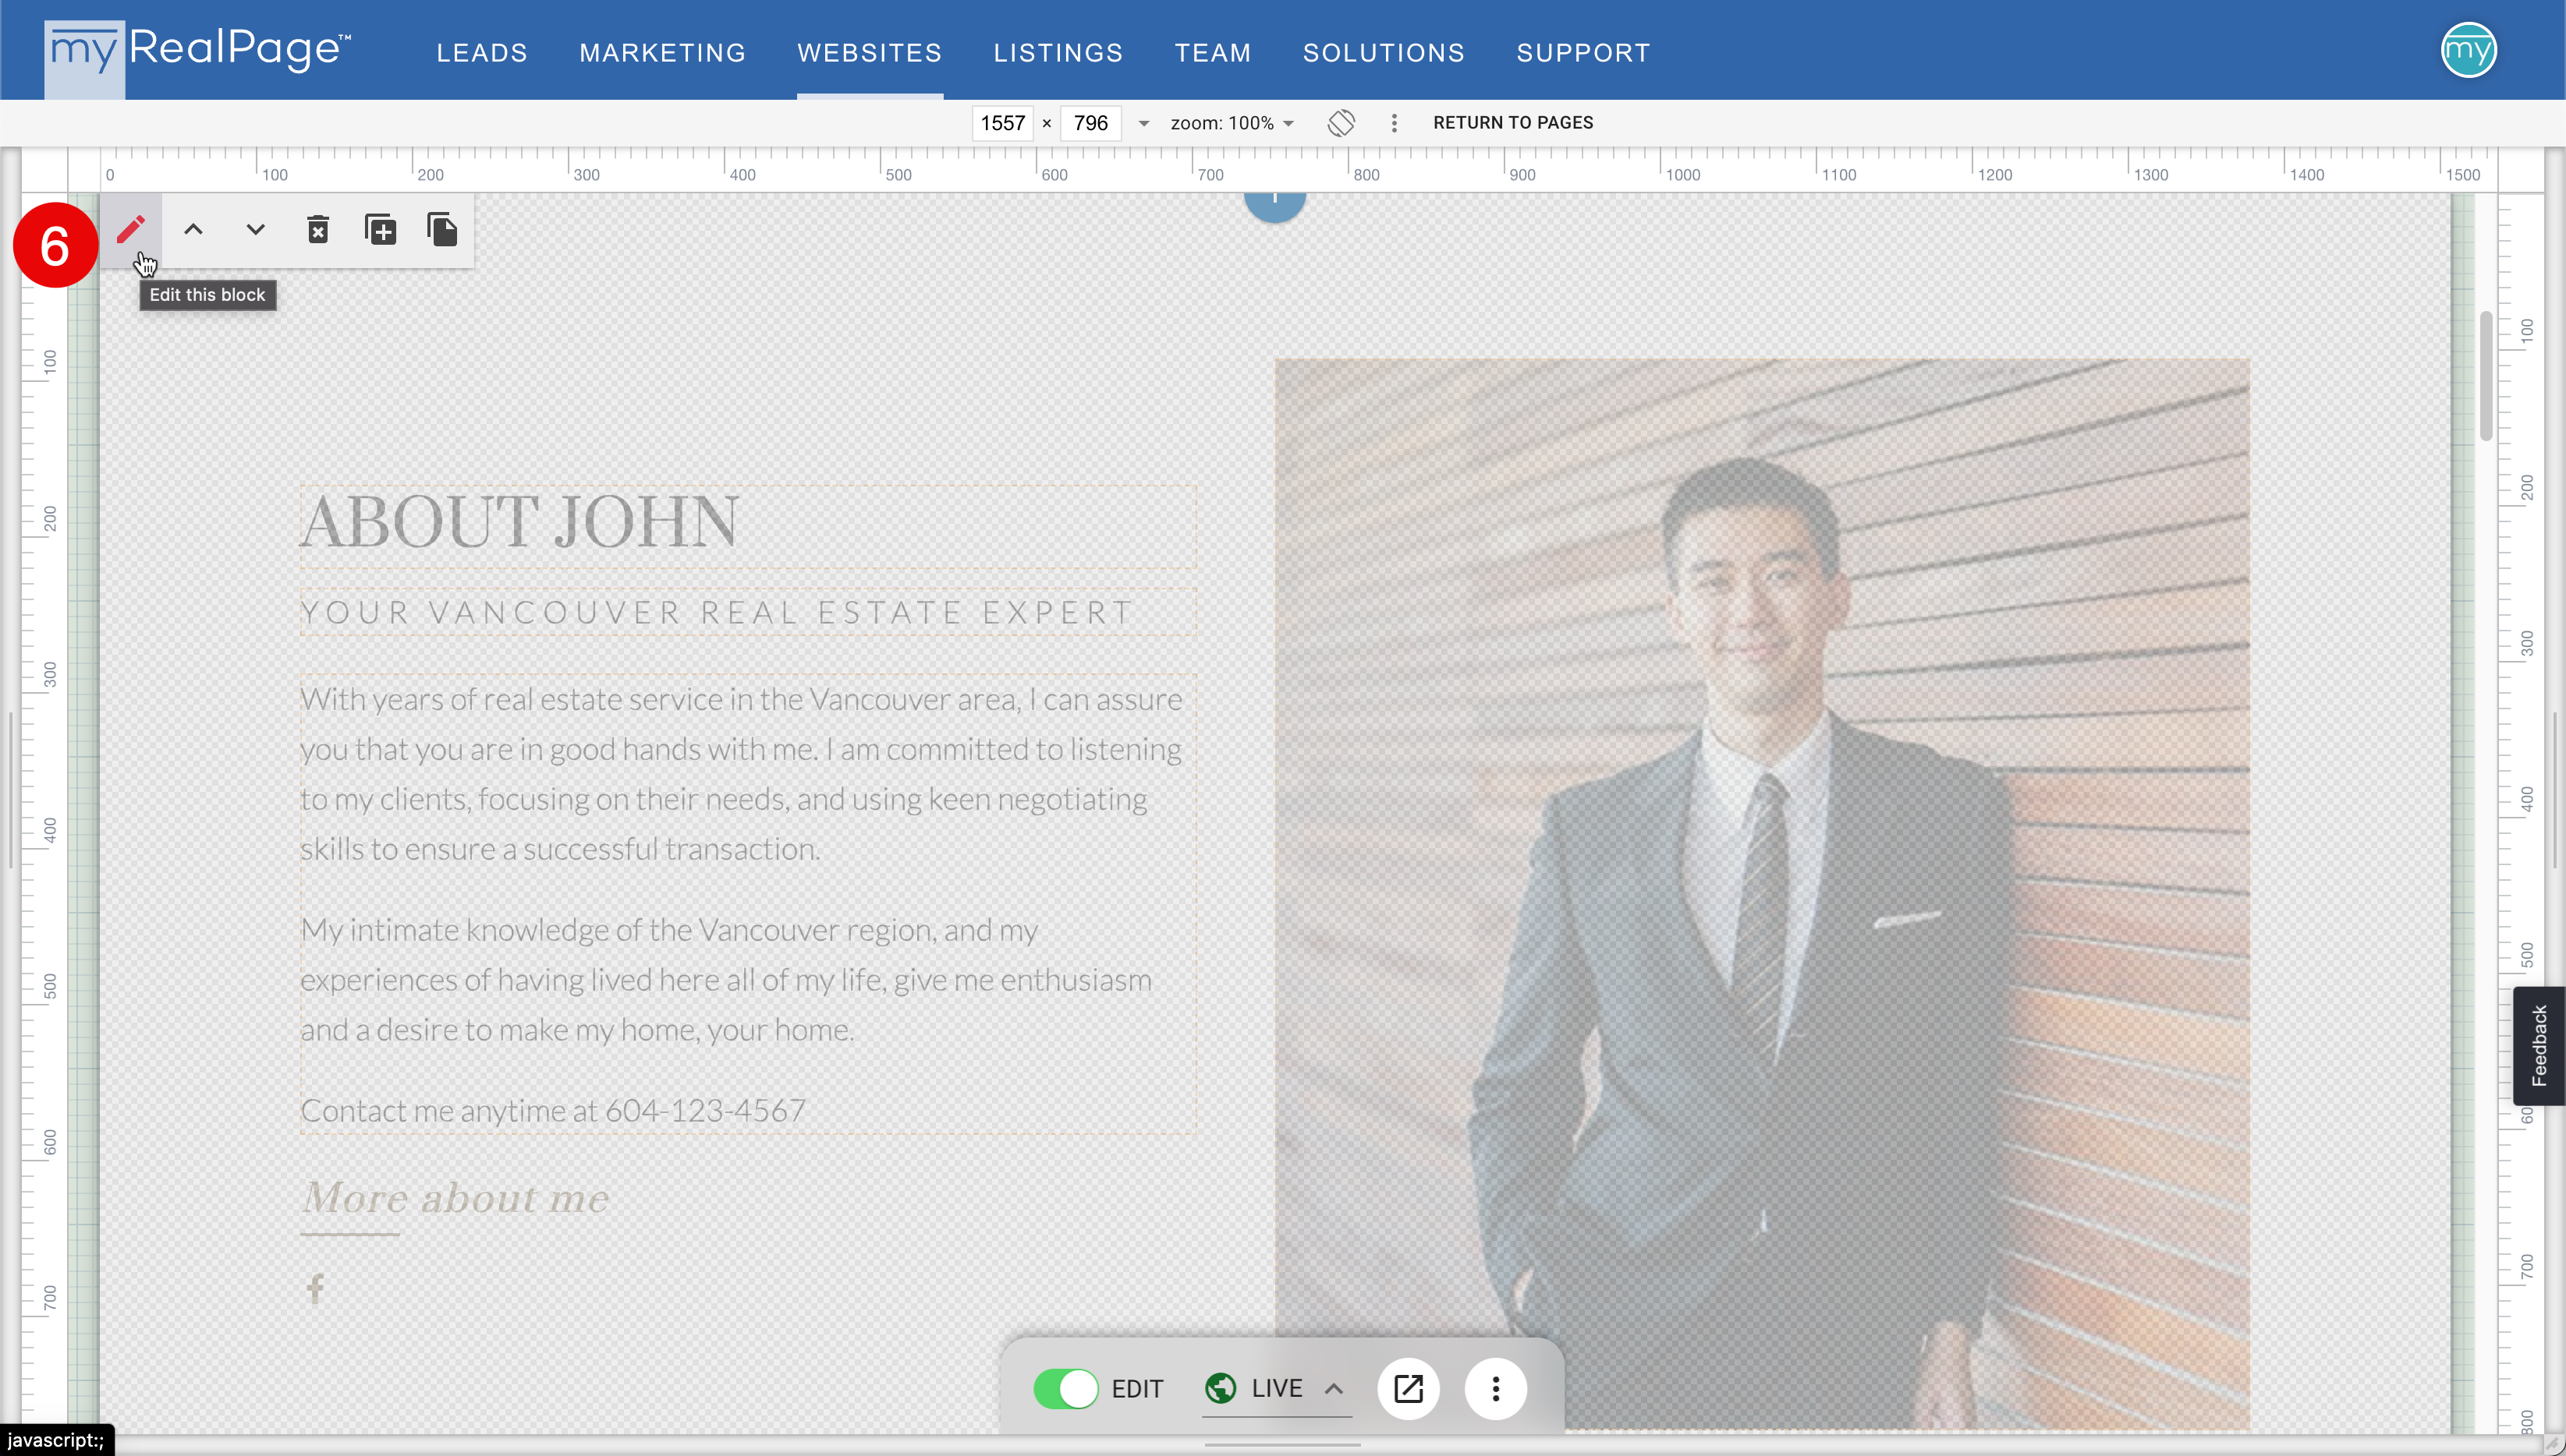This screenshot has width=2566, height=1456.
Task: Select the WEBSITES menu
Action: coord(870,53)
